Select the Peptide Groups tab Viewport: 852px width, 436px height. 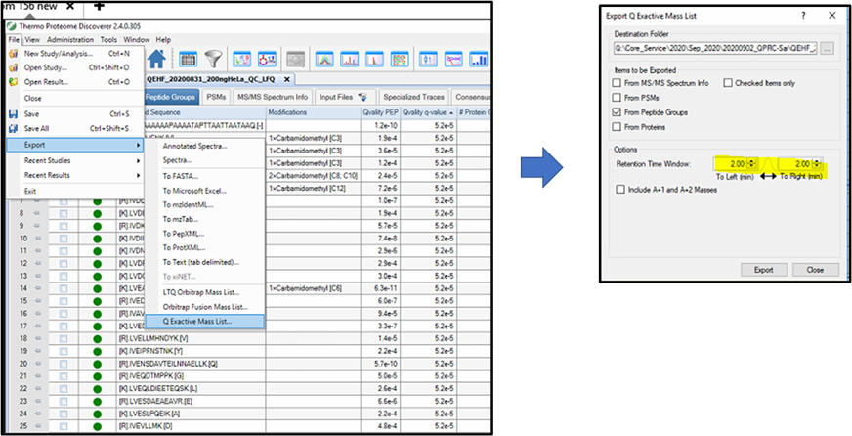pyautogui.click(x=172, y=97)
